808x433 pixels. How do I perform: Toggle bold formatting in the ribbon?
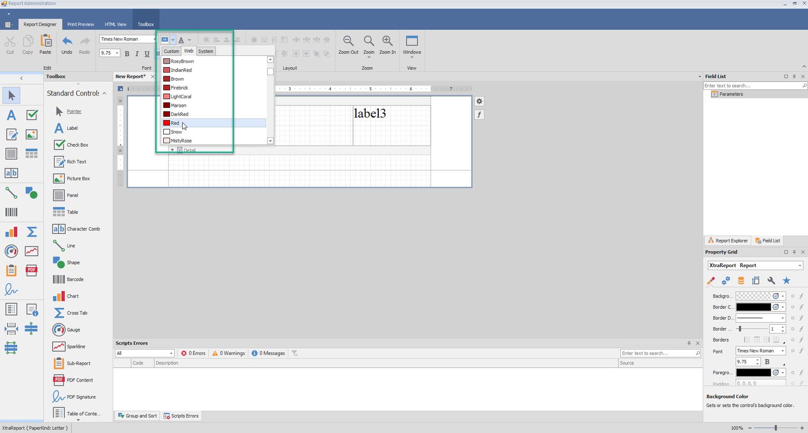(x=127, y=53)
